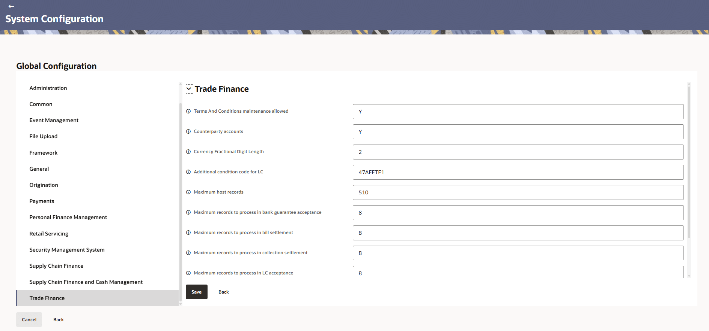
Task: Click the Trade Finance form vertical scrollbar
Action: (689, 161)
